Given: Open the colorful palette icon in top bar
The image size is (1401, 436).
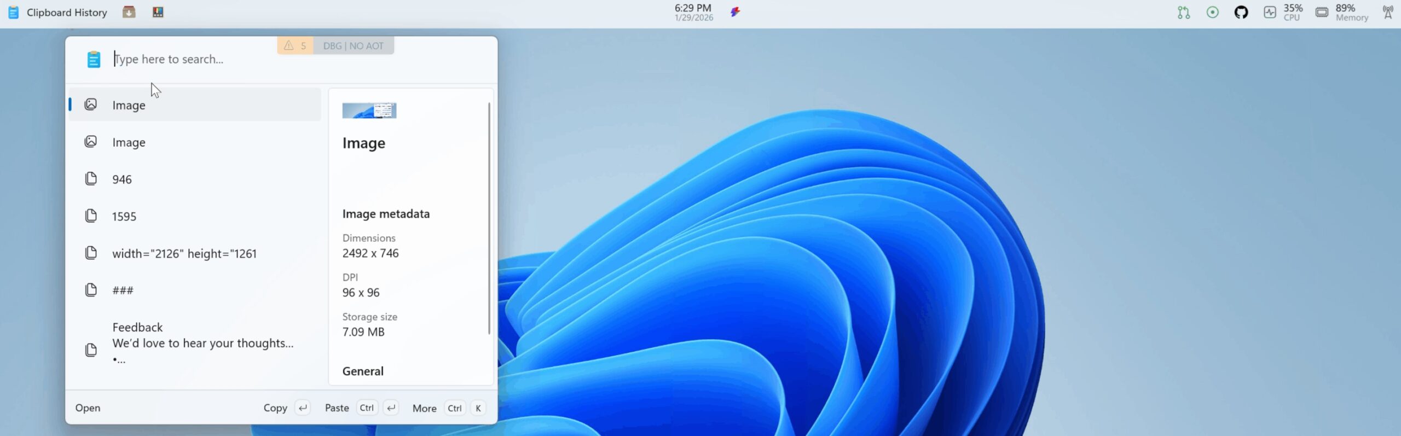Looking at the screenshot, I should [x=158, y=12].
